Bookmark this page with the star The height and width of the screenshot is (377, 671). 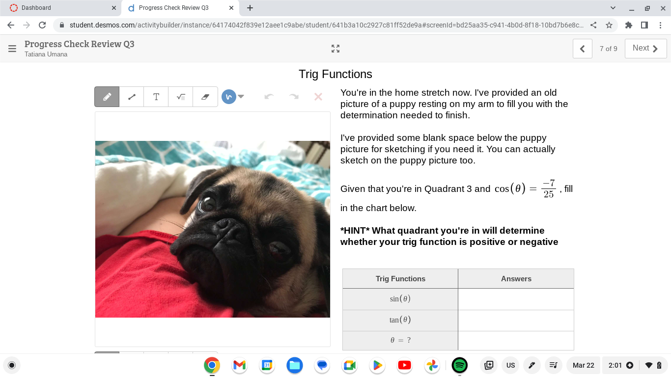(609, 25)
